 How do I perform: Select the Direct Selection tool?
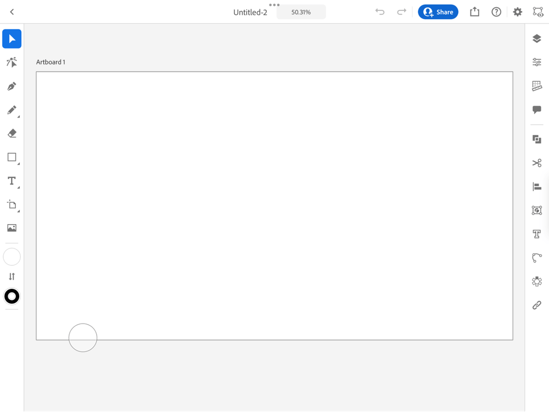tap(12, 63)
